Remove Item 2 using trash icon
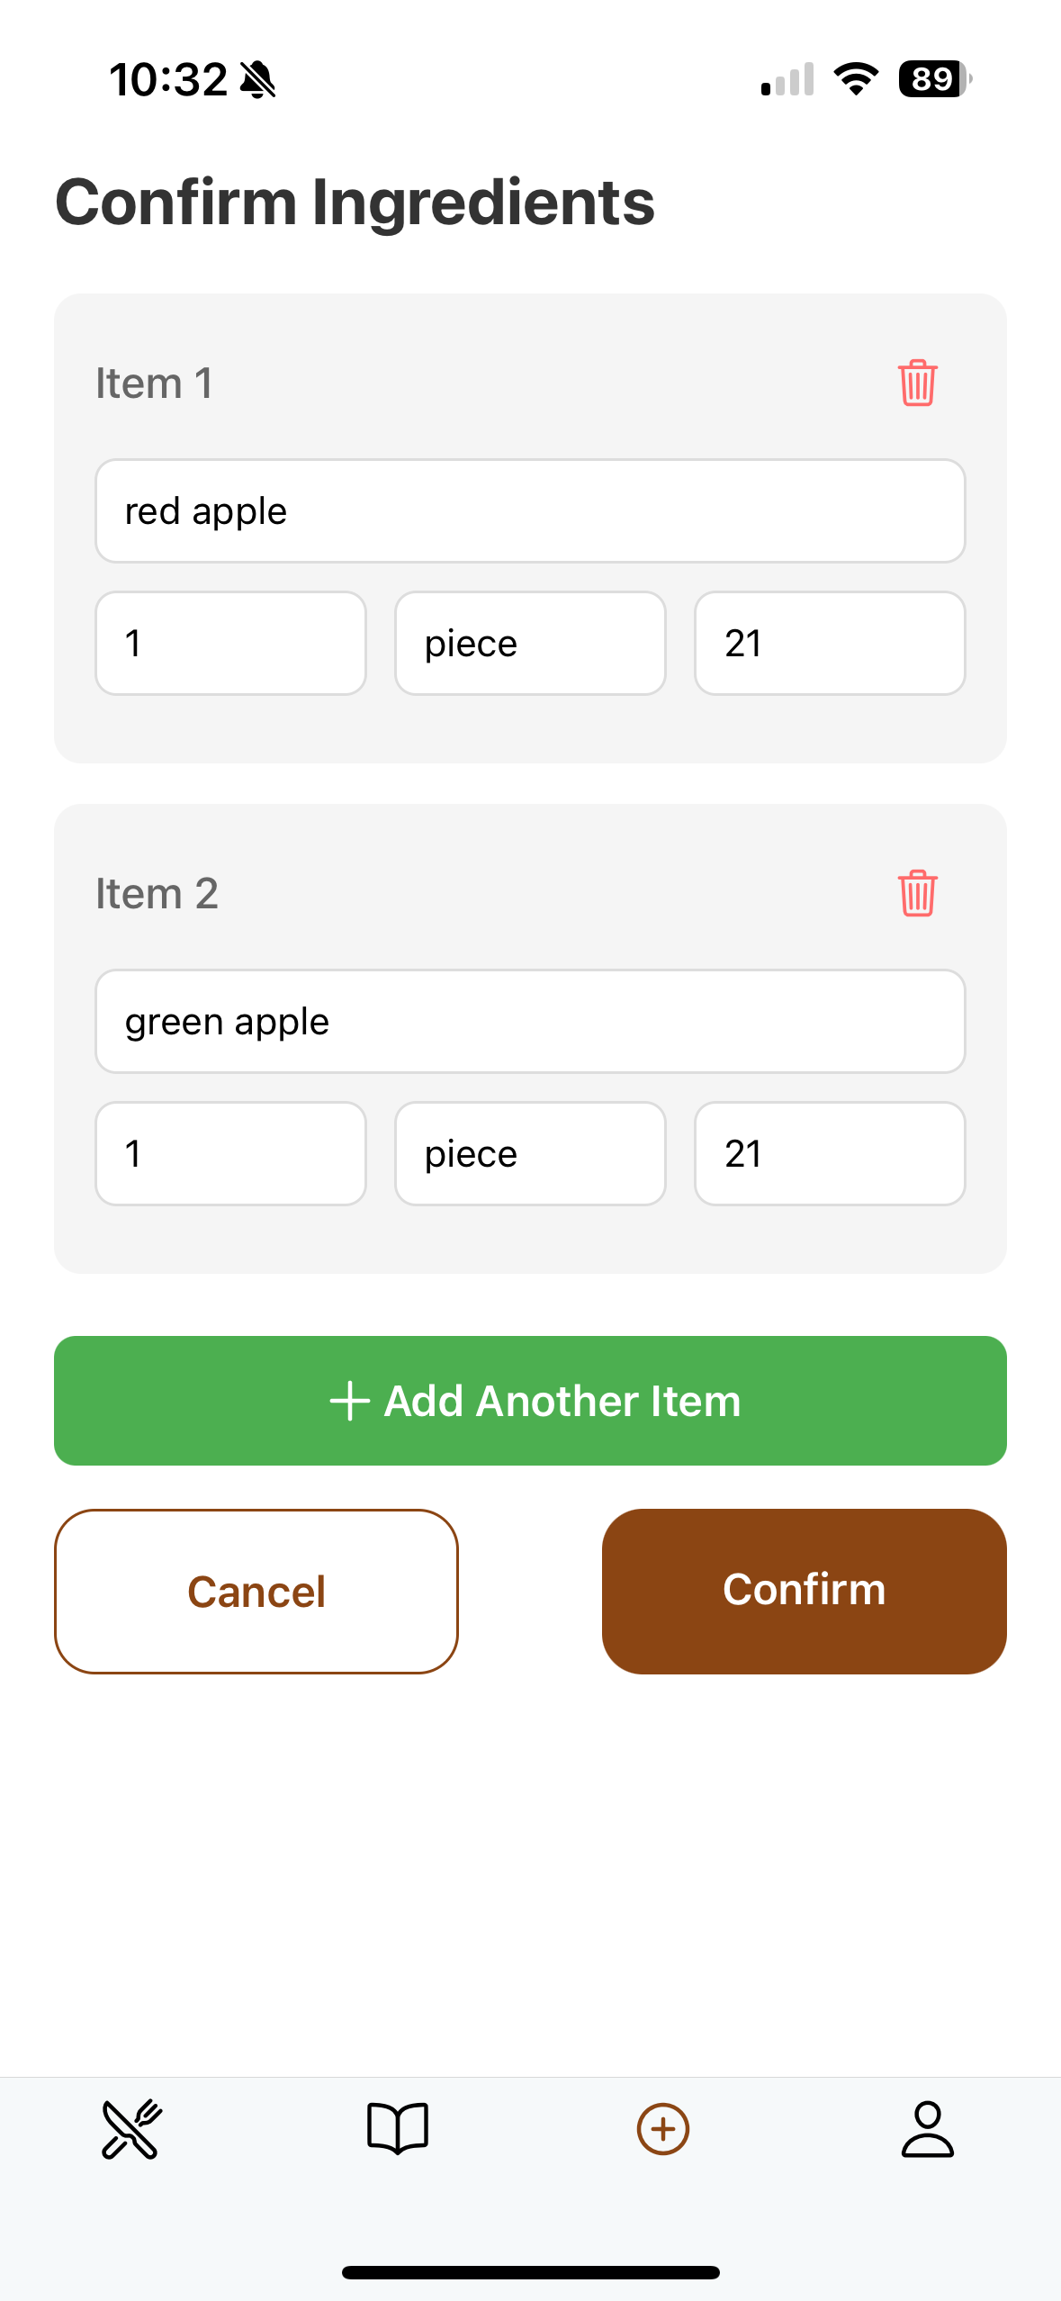This screenshot has height=2301, width=1061. 917,893
